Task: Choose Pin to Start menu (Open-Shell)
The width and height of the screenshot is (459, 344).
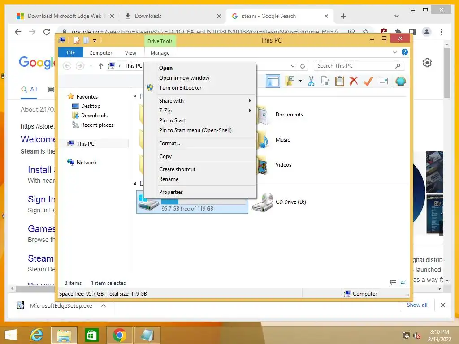Action: pos(200,130)
